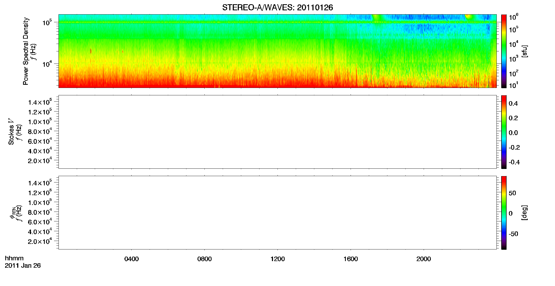This screenshot has height=286, width=555.
Task: Click the STEREO-A/WAVES: 20110126 plot title
Action: click(x=277, y=8)
